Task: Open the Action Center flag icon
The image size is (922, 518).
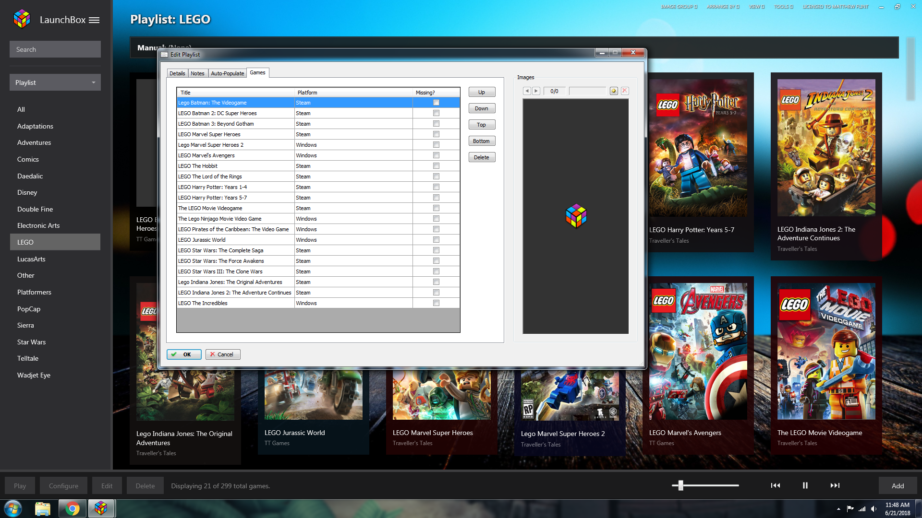Action: point(850,509)
